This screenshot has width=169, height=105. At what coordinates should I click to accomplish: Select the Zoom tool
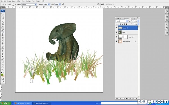coord(3,70)
